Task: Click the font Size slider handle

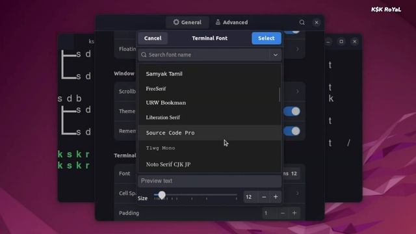Action: 162,195
